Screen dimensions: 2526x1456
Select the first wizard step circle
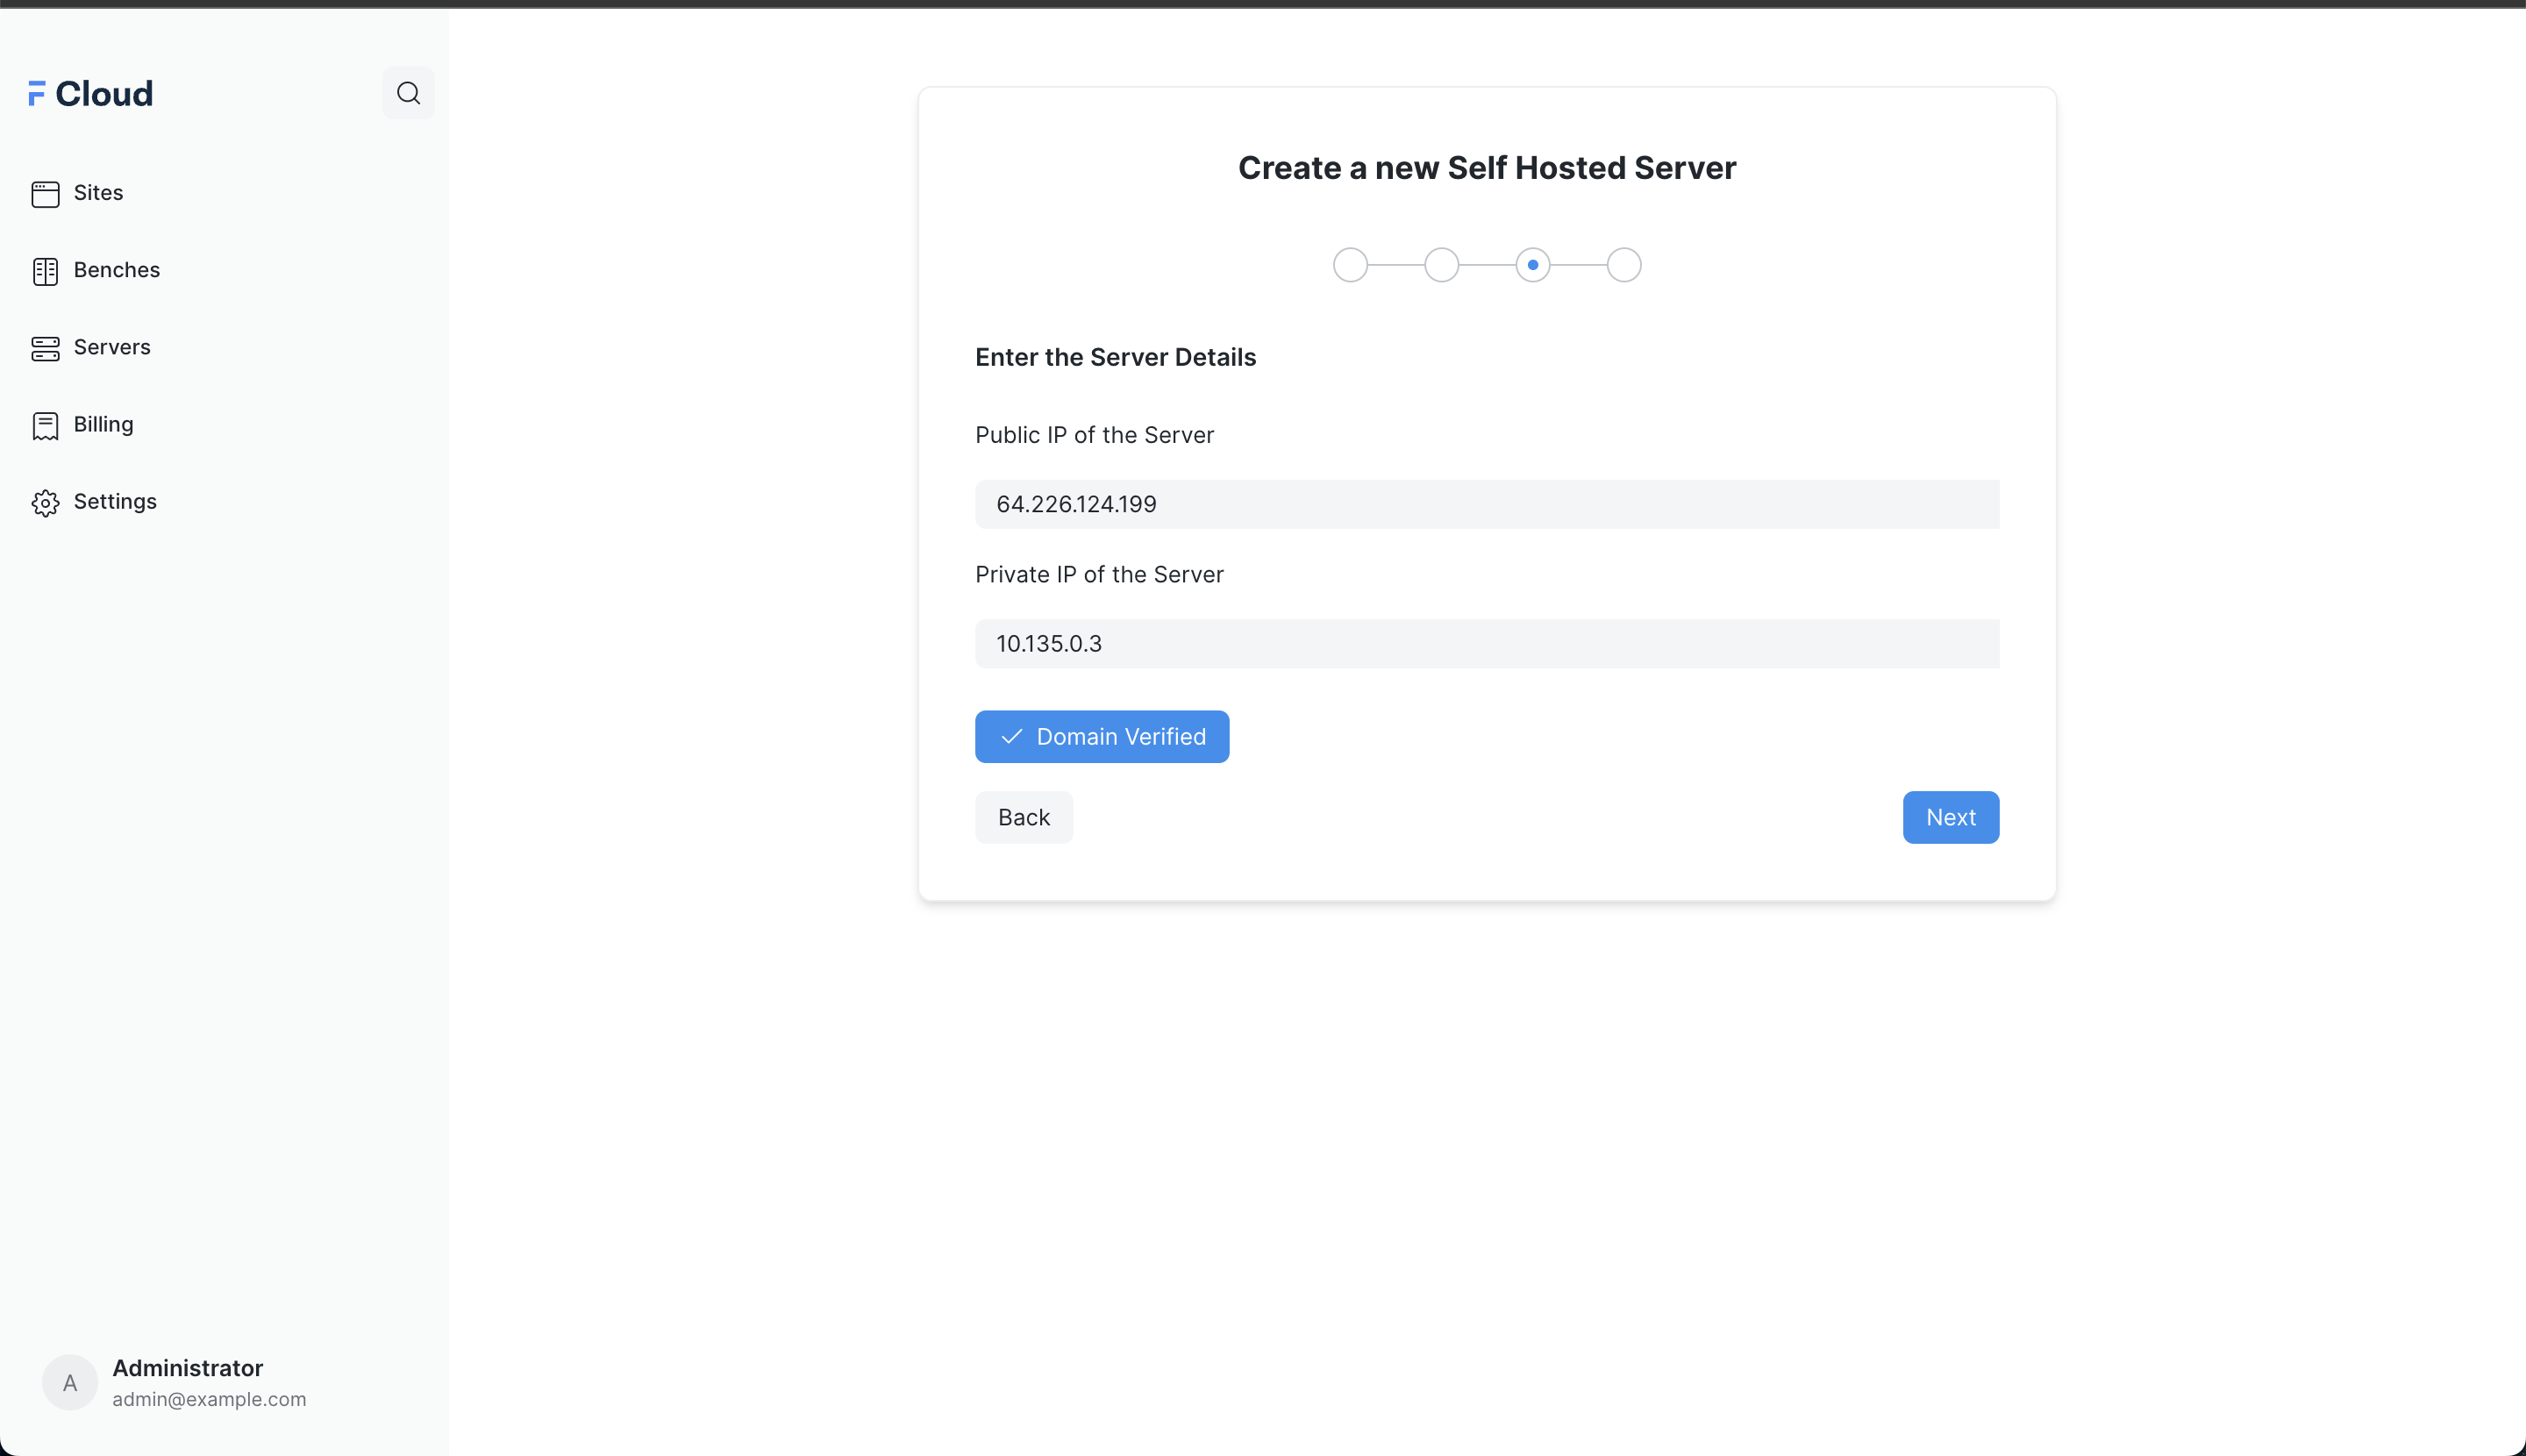coord(1350,265)
